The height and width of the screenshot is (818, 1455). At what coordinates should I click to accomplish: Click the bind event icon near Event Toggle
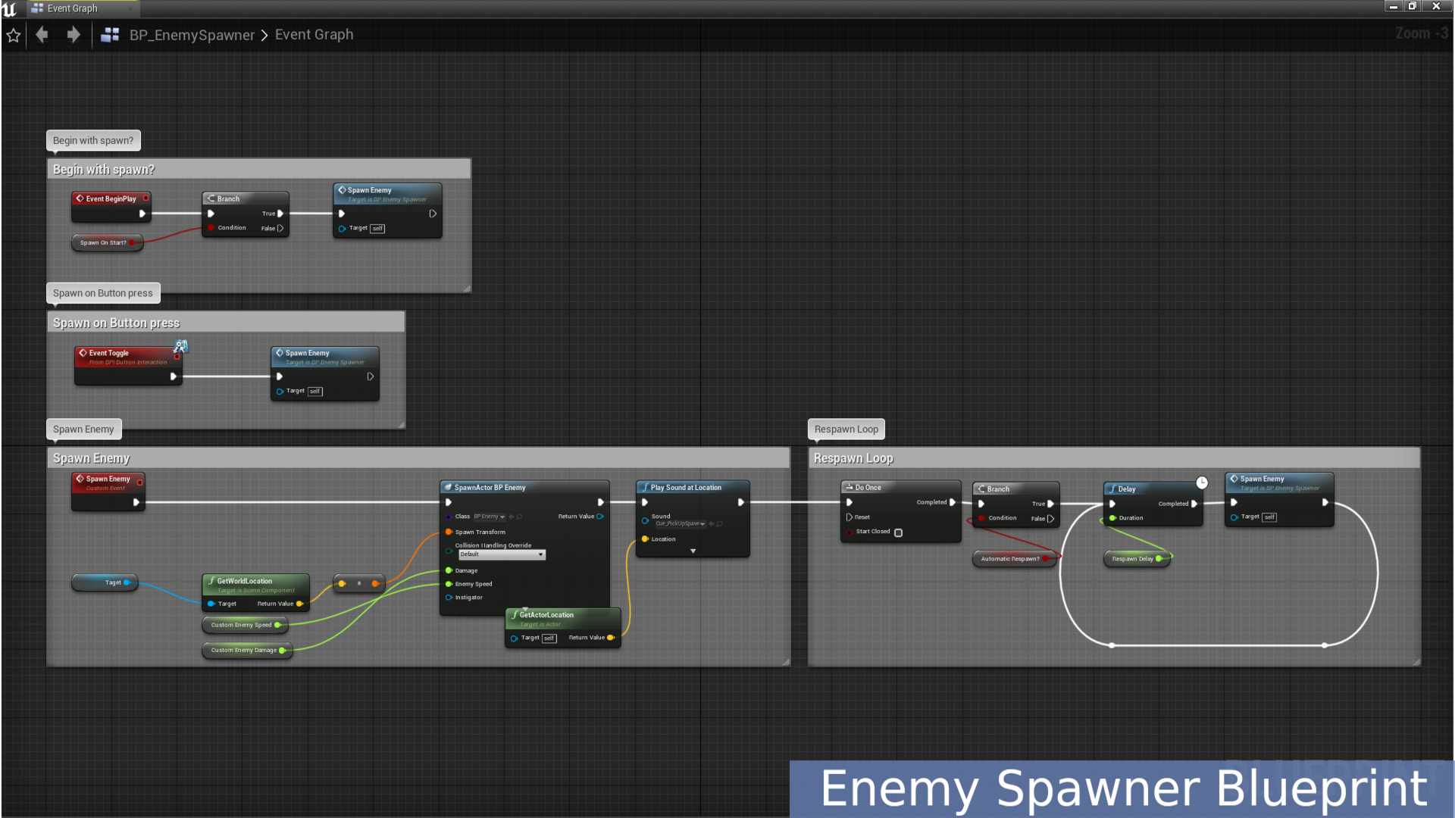180,346
